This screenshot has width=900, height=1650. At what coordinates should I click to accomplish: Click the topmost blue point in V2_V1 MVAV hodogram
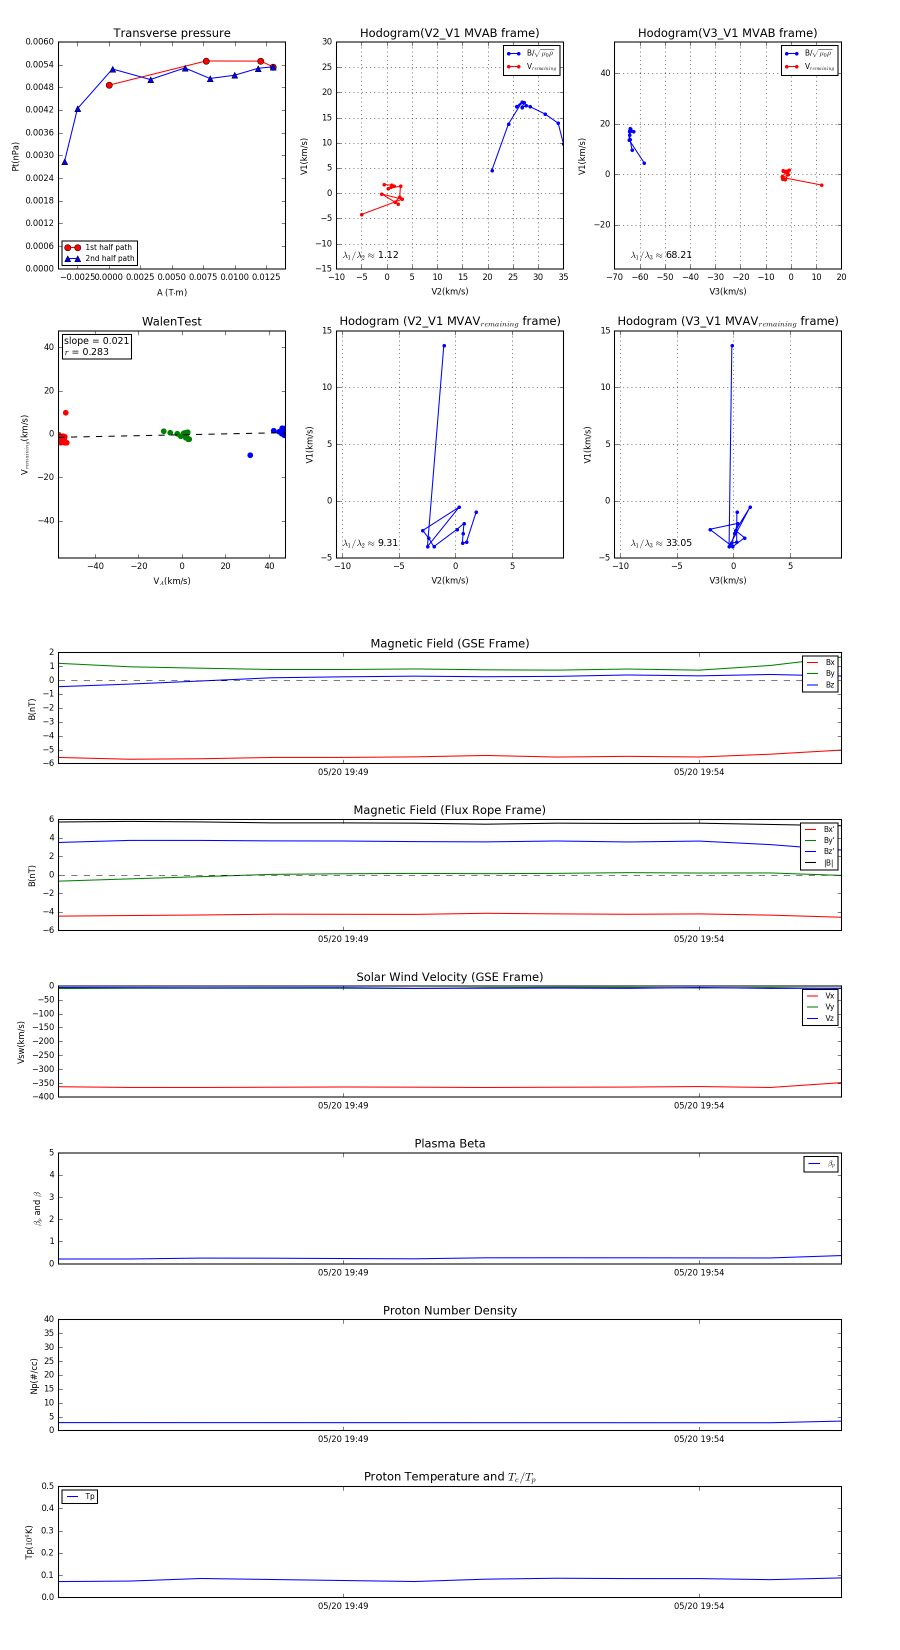coord(444,346)
